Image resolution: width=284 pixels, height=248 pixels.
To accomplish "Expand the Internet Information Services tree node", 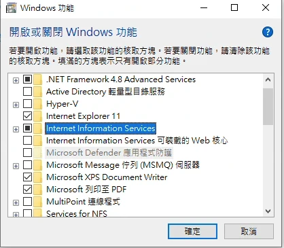I will click(16, 129).
